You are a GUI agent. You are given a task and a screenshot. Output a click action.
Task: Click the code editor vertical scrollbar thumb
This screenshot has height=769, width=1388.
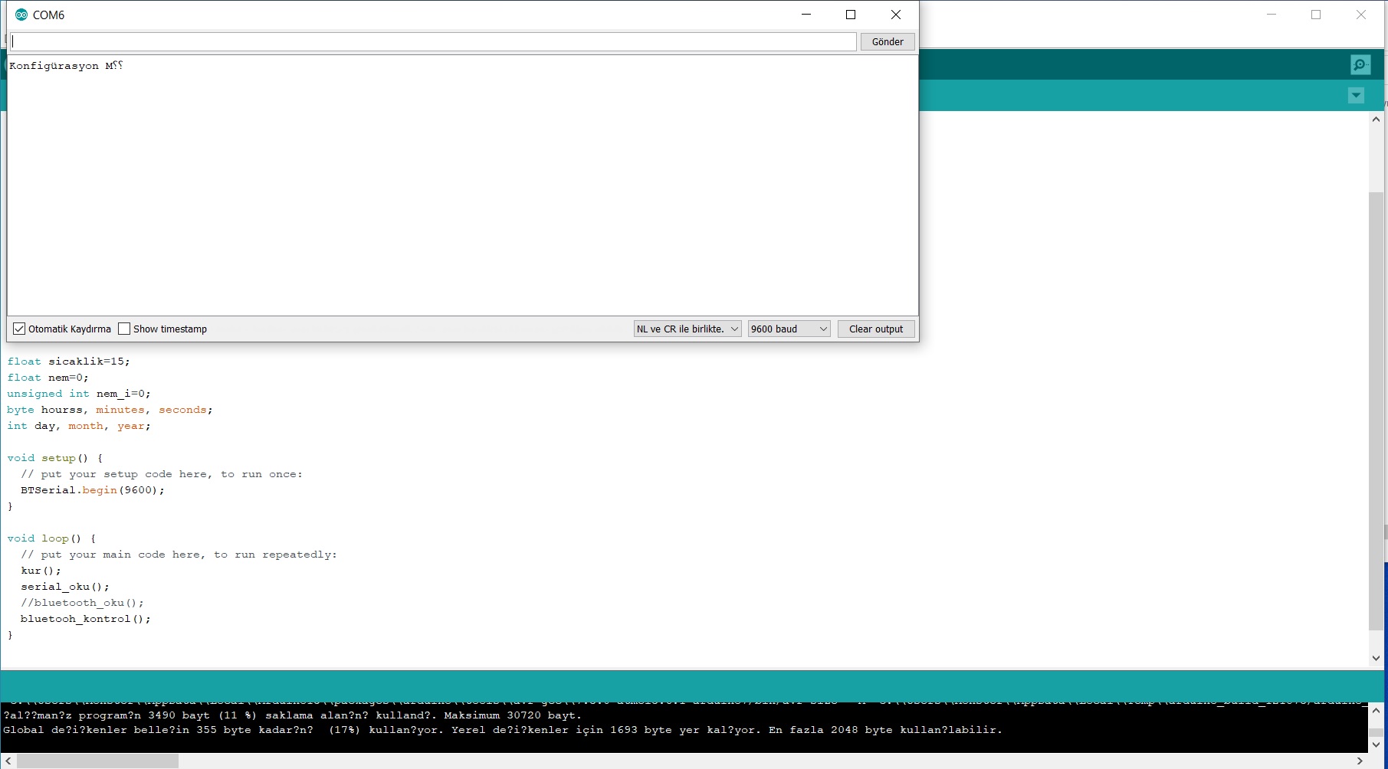(1376, 411)
